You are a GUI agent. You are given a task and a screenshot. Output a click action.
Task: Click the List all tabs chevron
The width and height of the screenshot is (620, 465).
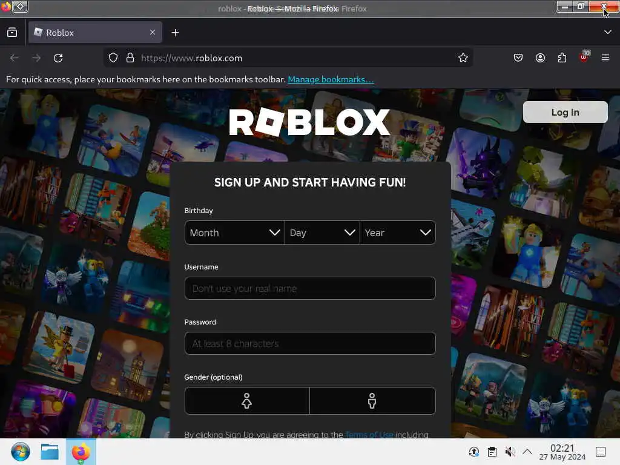[607, 32]
